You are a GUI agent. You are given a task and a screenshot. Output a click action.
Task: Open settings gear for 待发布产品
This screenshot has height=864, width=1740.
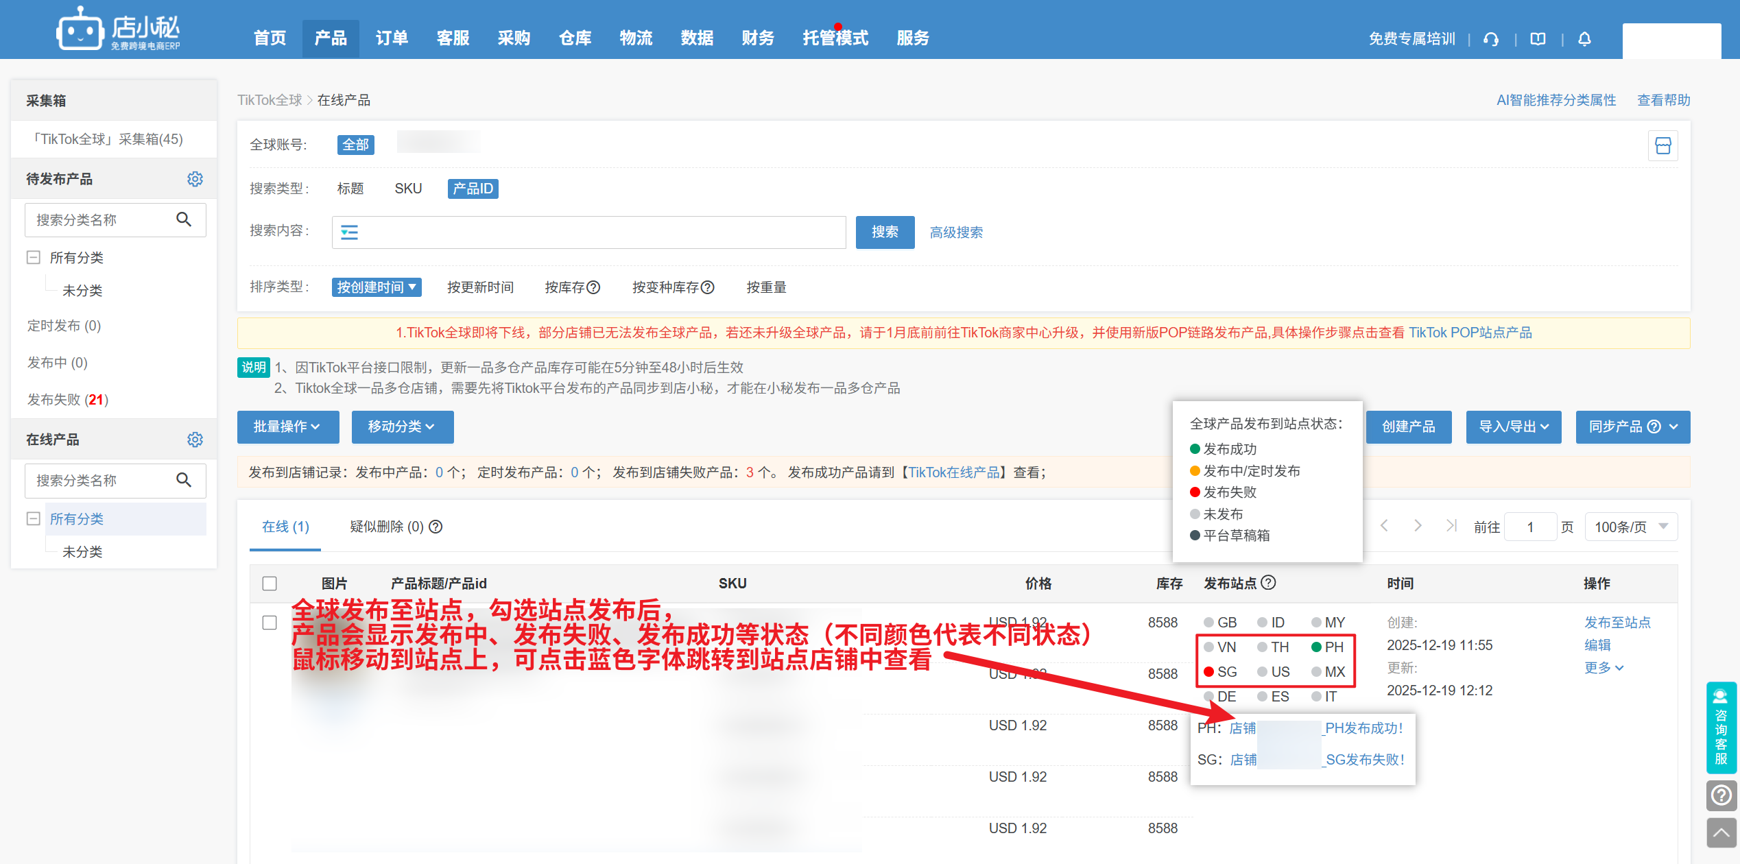[x=195, y=179]
